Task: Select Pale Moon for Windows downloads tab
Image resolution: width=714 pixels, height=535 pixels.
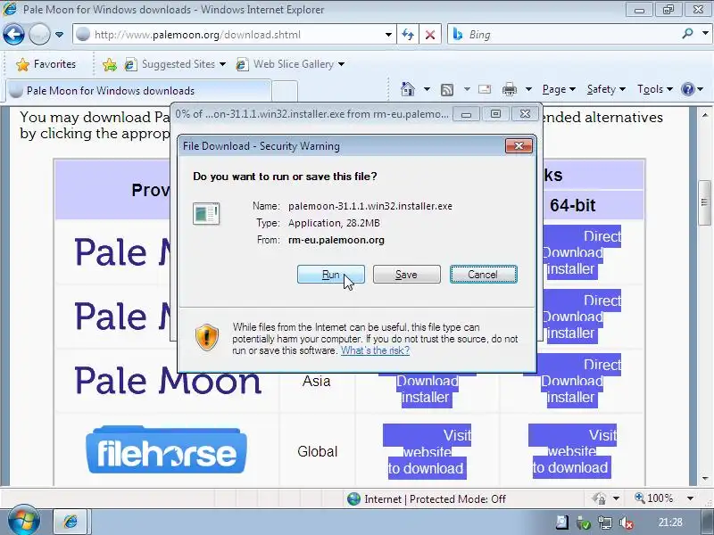Action: 139,91
